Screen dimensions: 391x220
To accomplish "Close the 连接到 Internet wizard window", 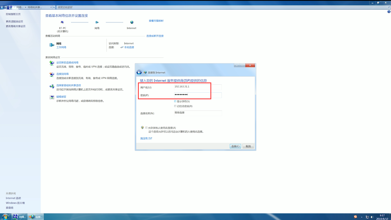I will pos(250,65).
